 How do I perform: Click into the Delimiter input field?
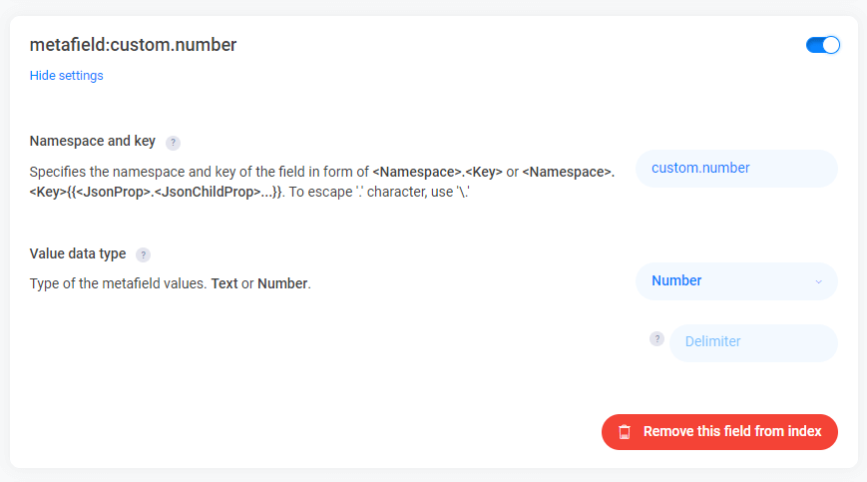[x=752, y=342]
